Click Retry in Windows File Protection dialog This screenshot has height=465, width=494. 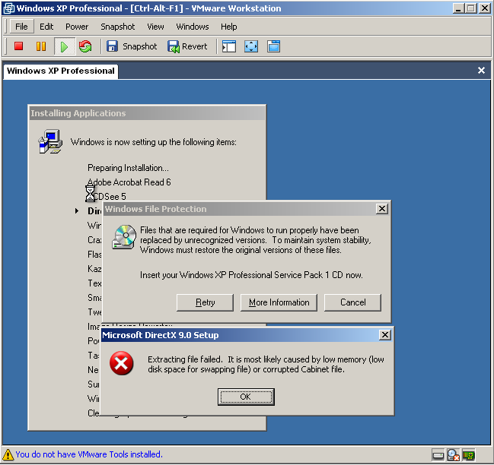[x=205, y=302]
